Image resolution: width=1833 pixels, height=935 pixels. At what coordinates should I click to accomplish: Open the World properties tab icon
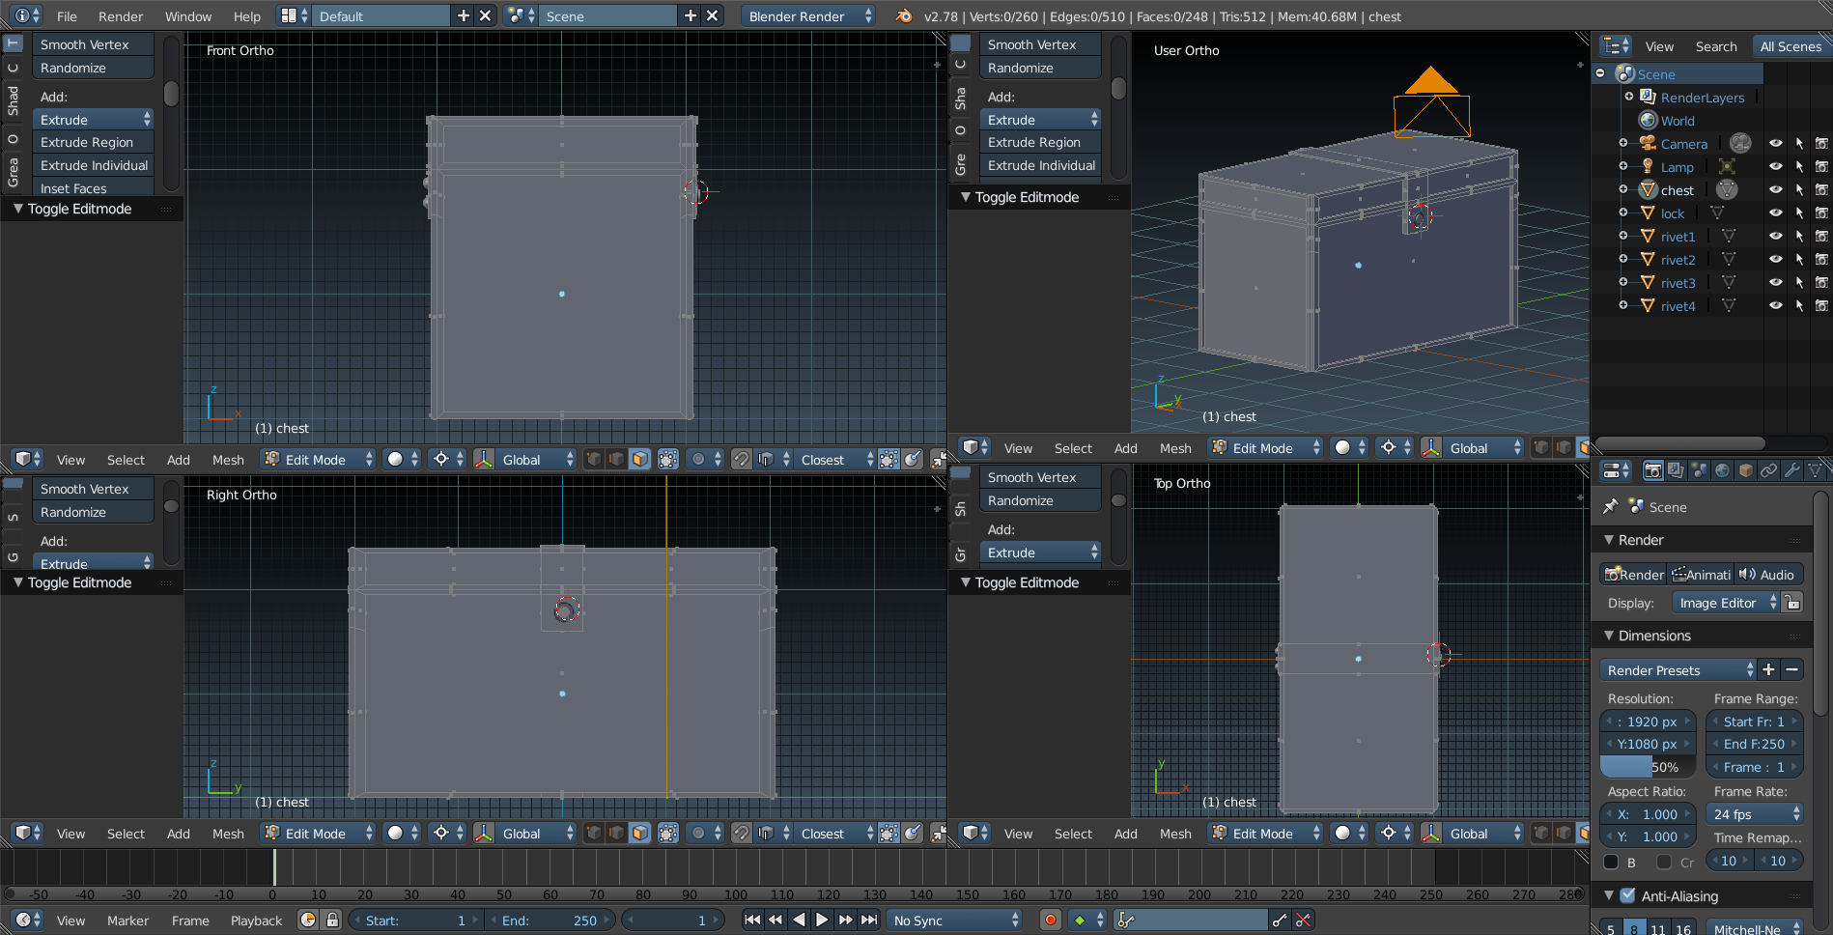[x=1722, y=470]
